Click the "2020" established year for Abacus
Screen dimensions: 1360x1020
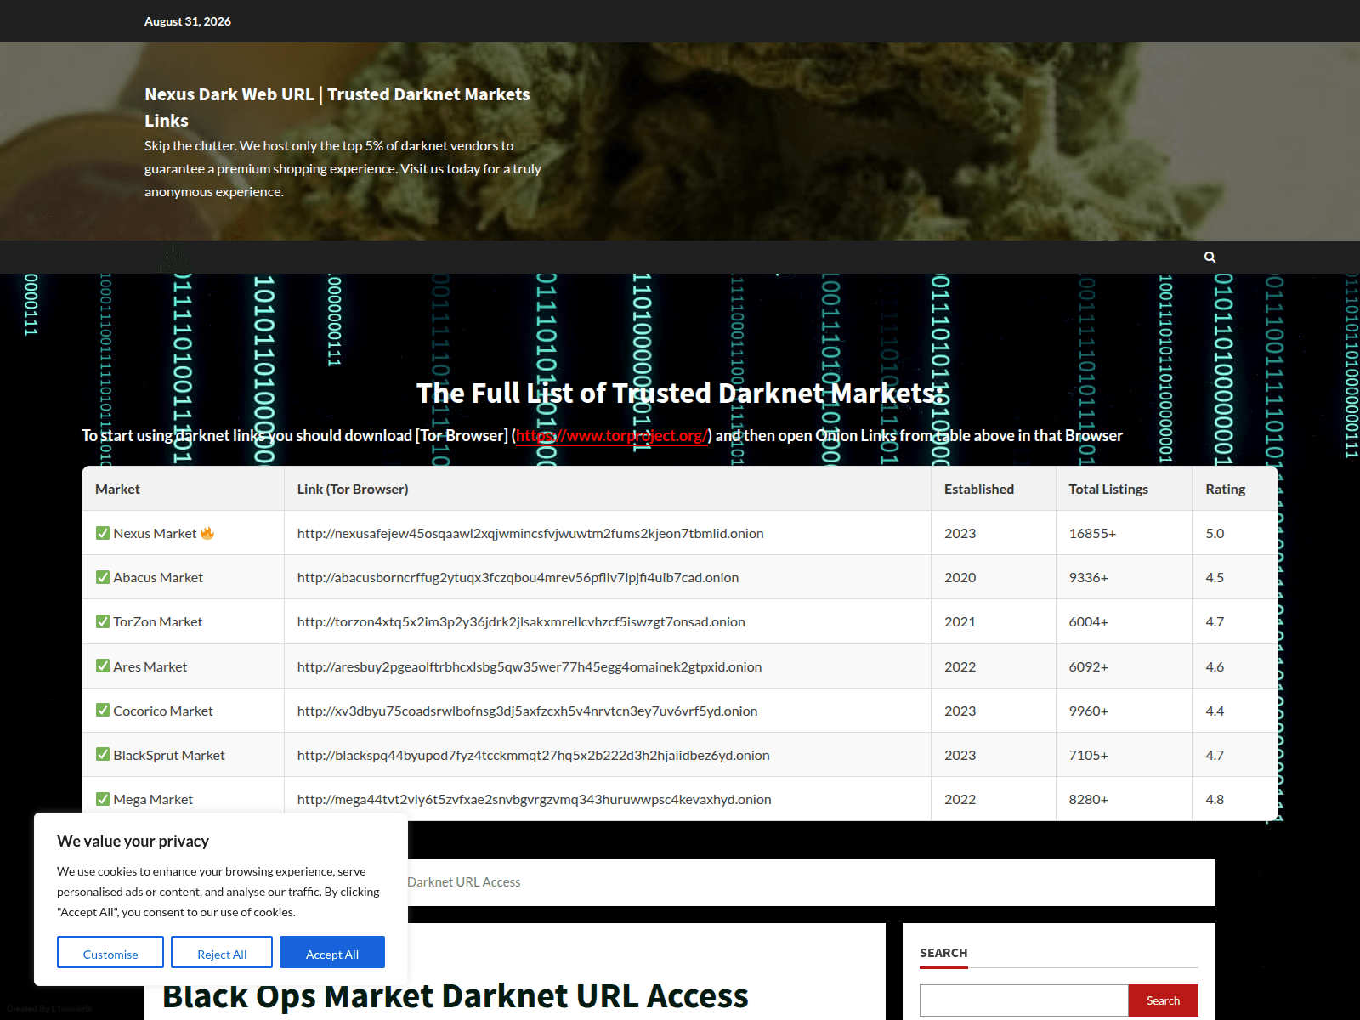[960, 577]
